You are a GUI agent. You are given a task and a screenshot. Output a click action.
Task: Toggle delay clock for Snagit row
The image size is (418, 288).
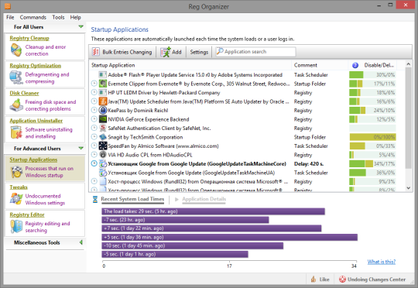[x=94, y=137]
